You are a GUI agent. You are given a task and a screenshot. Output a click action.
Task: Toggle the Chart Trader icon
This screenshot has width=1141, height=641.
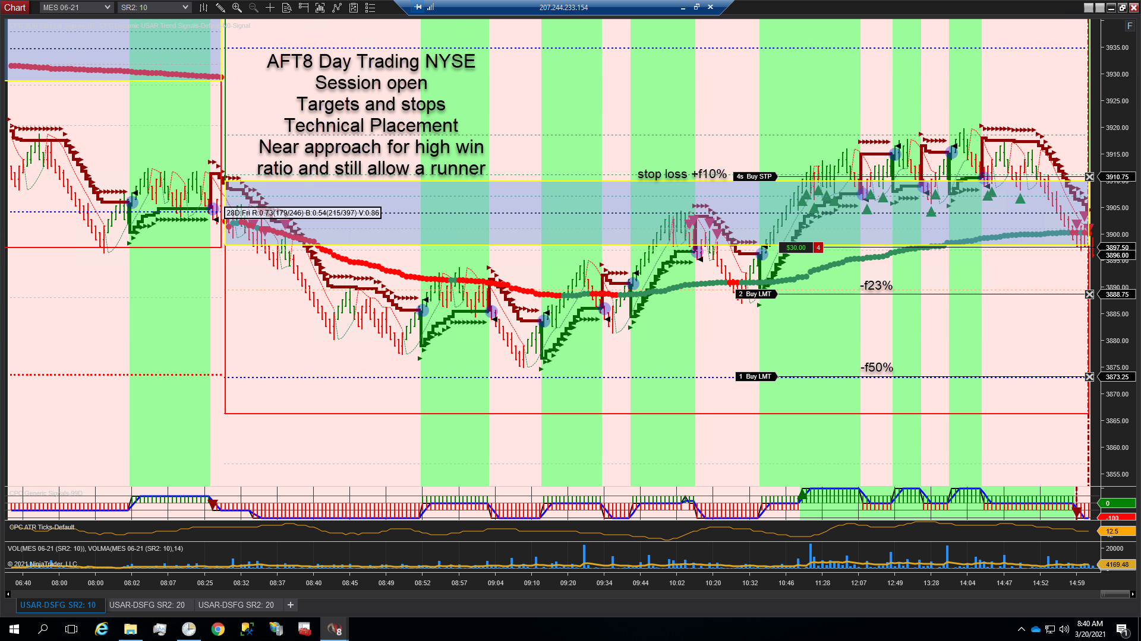tap(304, 8)
